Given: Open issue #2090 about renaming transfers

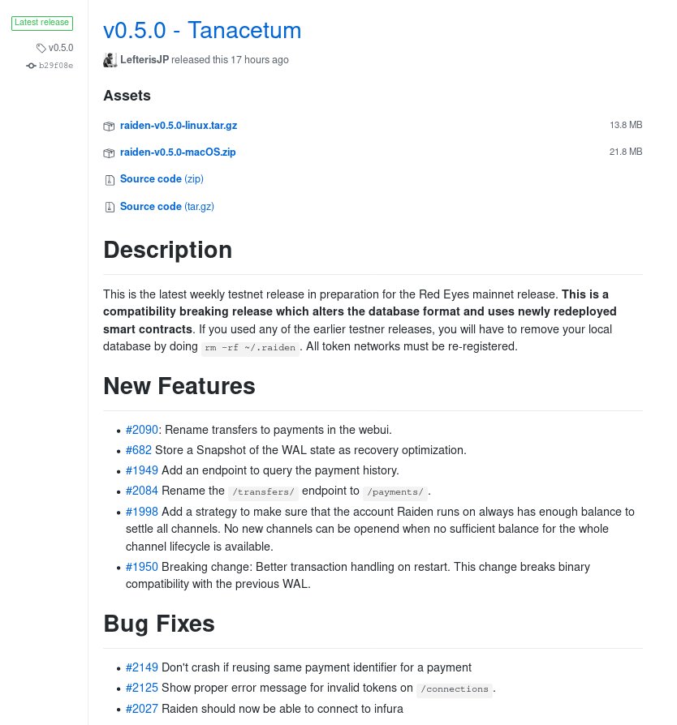Looking at the screenshot, I should pos(141,430).
